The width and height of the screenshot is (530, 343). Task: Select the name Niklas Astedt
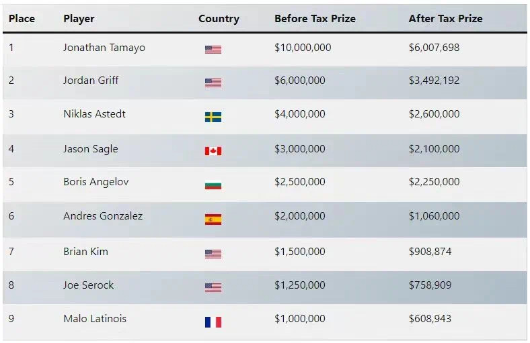coord(94,114)
